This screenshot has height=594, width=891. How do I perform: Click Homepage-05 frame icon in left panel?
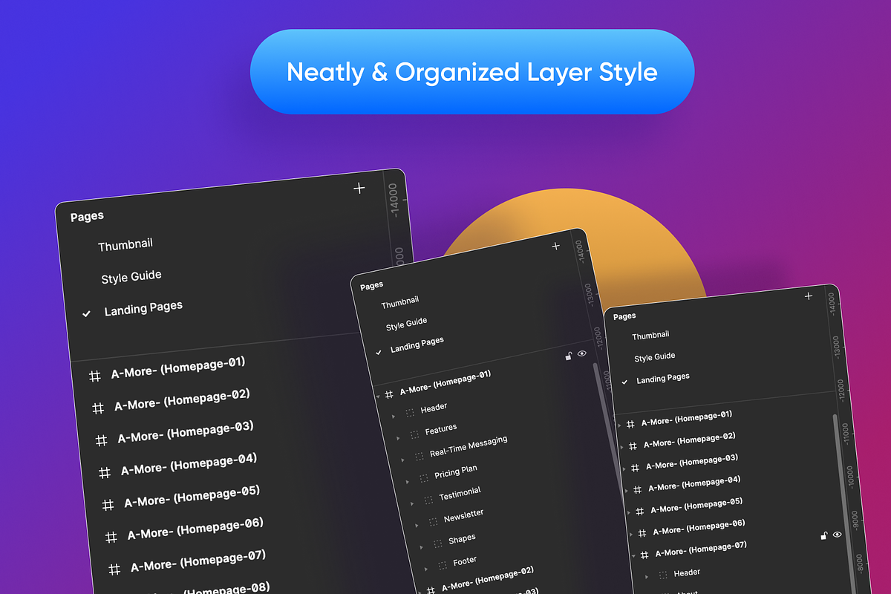click(x=108, y=505)
